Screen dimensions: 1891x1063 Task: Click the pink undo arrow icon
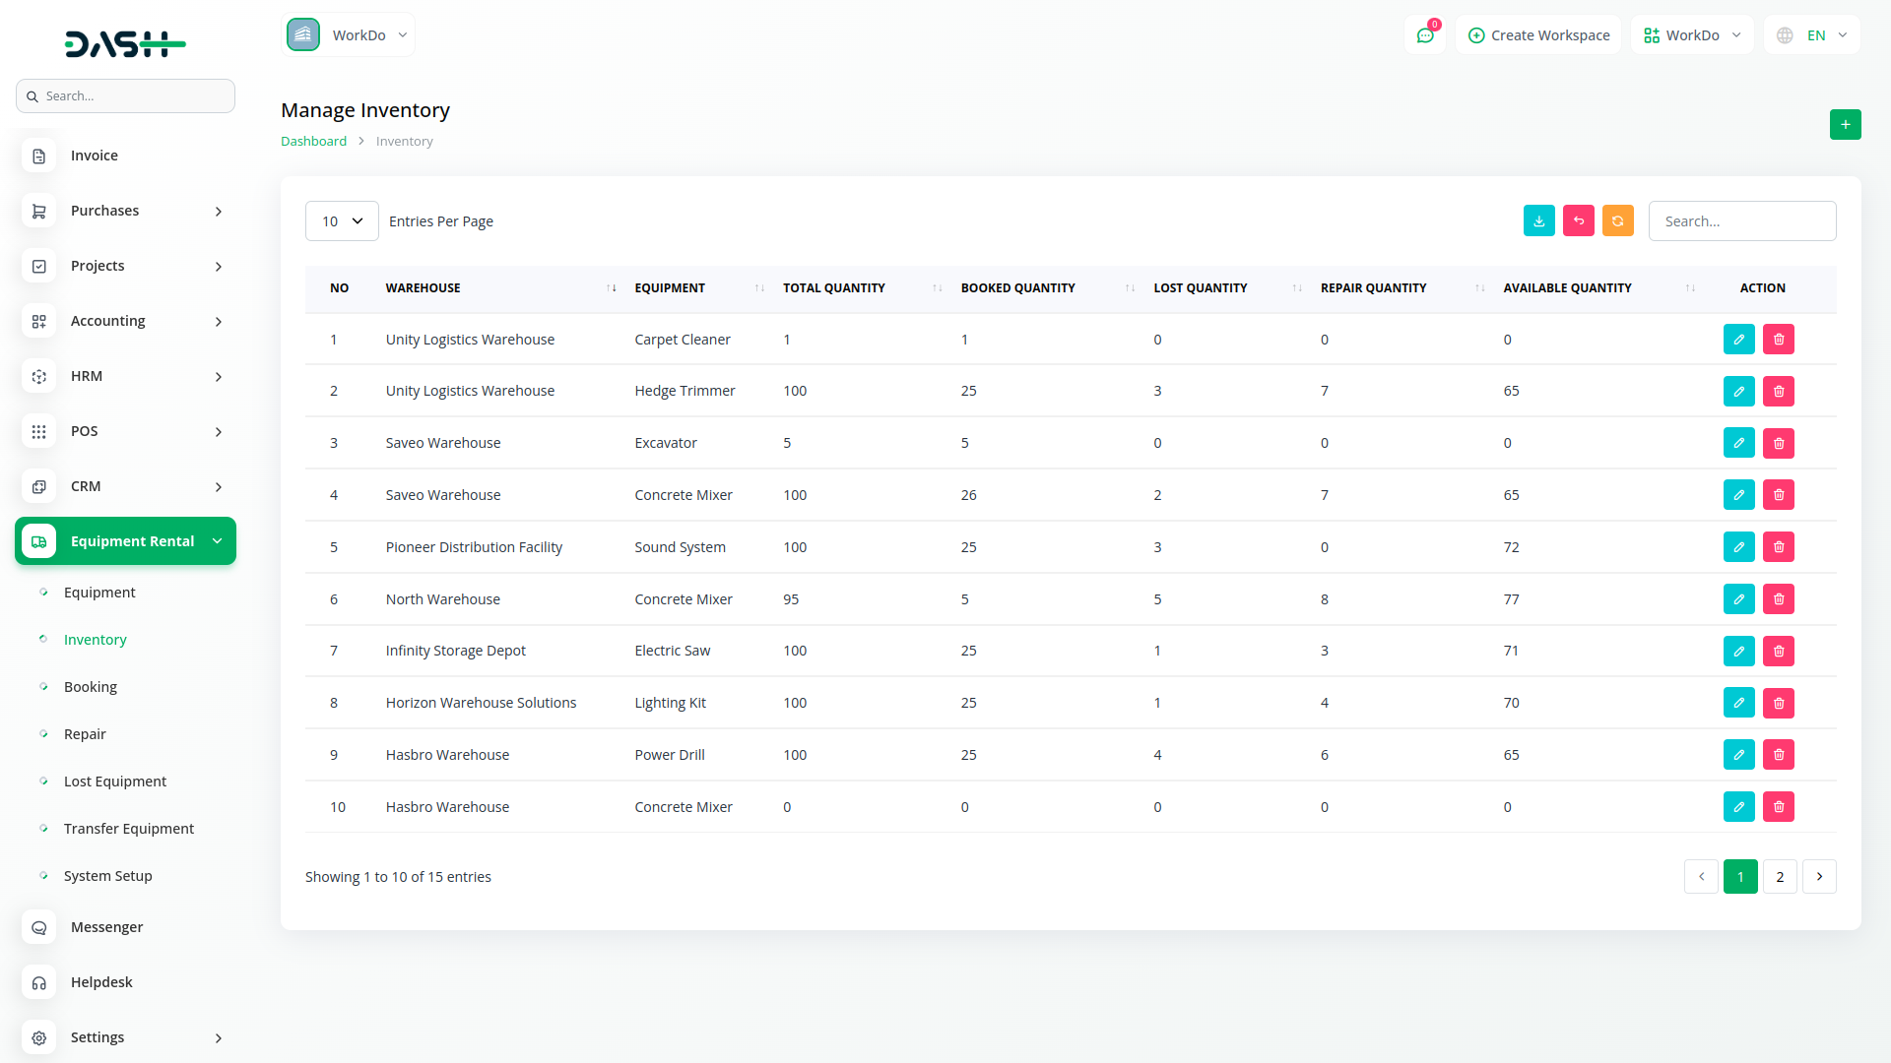pyautogui.click(x=1578, y=221)
